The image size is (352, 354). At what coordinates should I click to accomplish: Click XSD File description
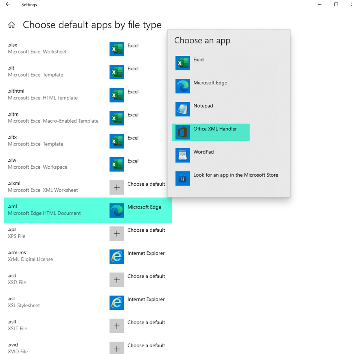click(x=17, y=283)
